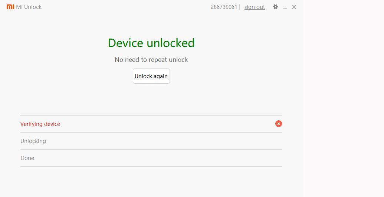Screen dimensions: 384x197
Task: Click the green Device unlocked heading
Action: 151,43
